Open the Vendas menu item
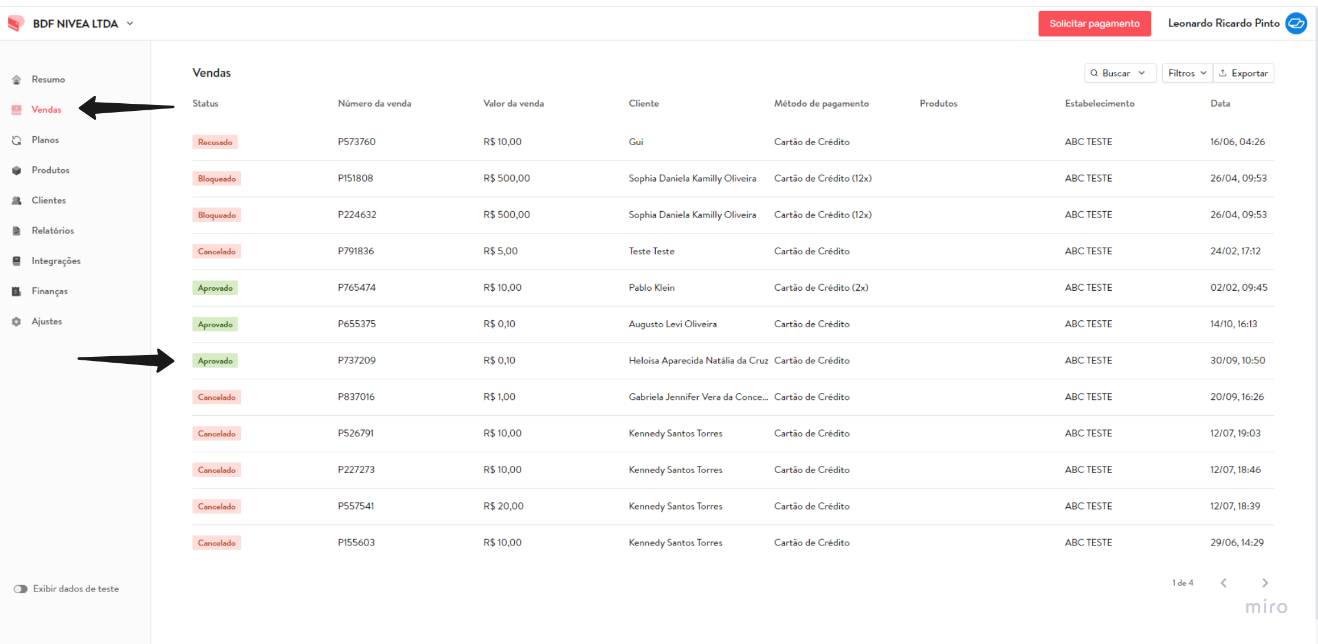The image size is (1318, 644). (x=46, y=110)
